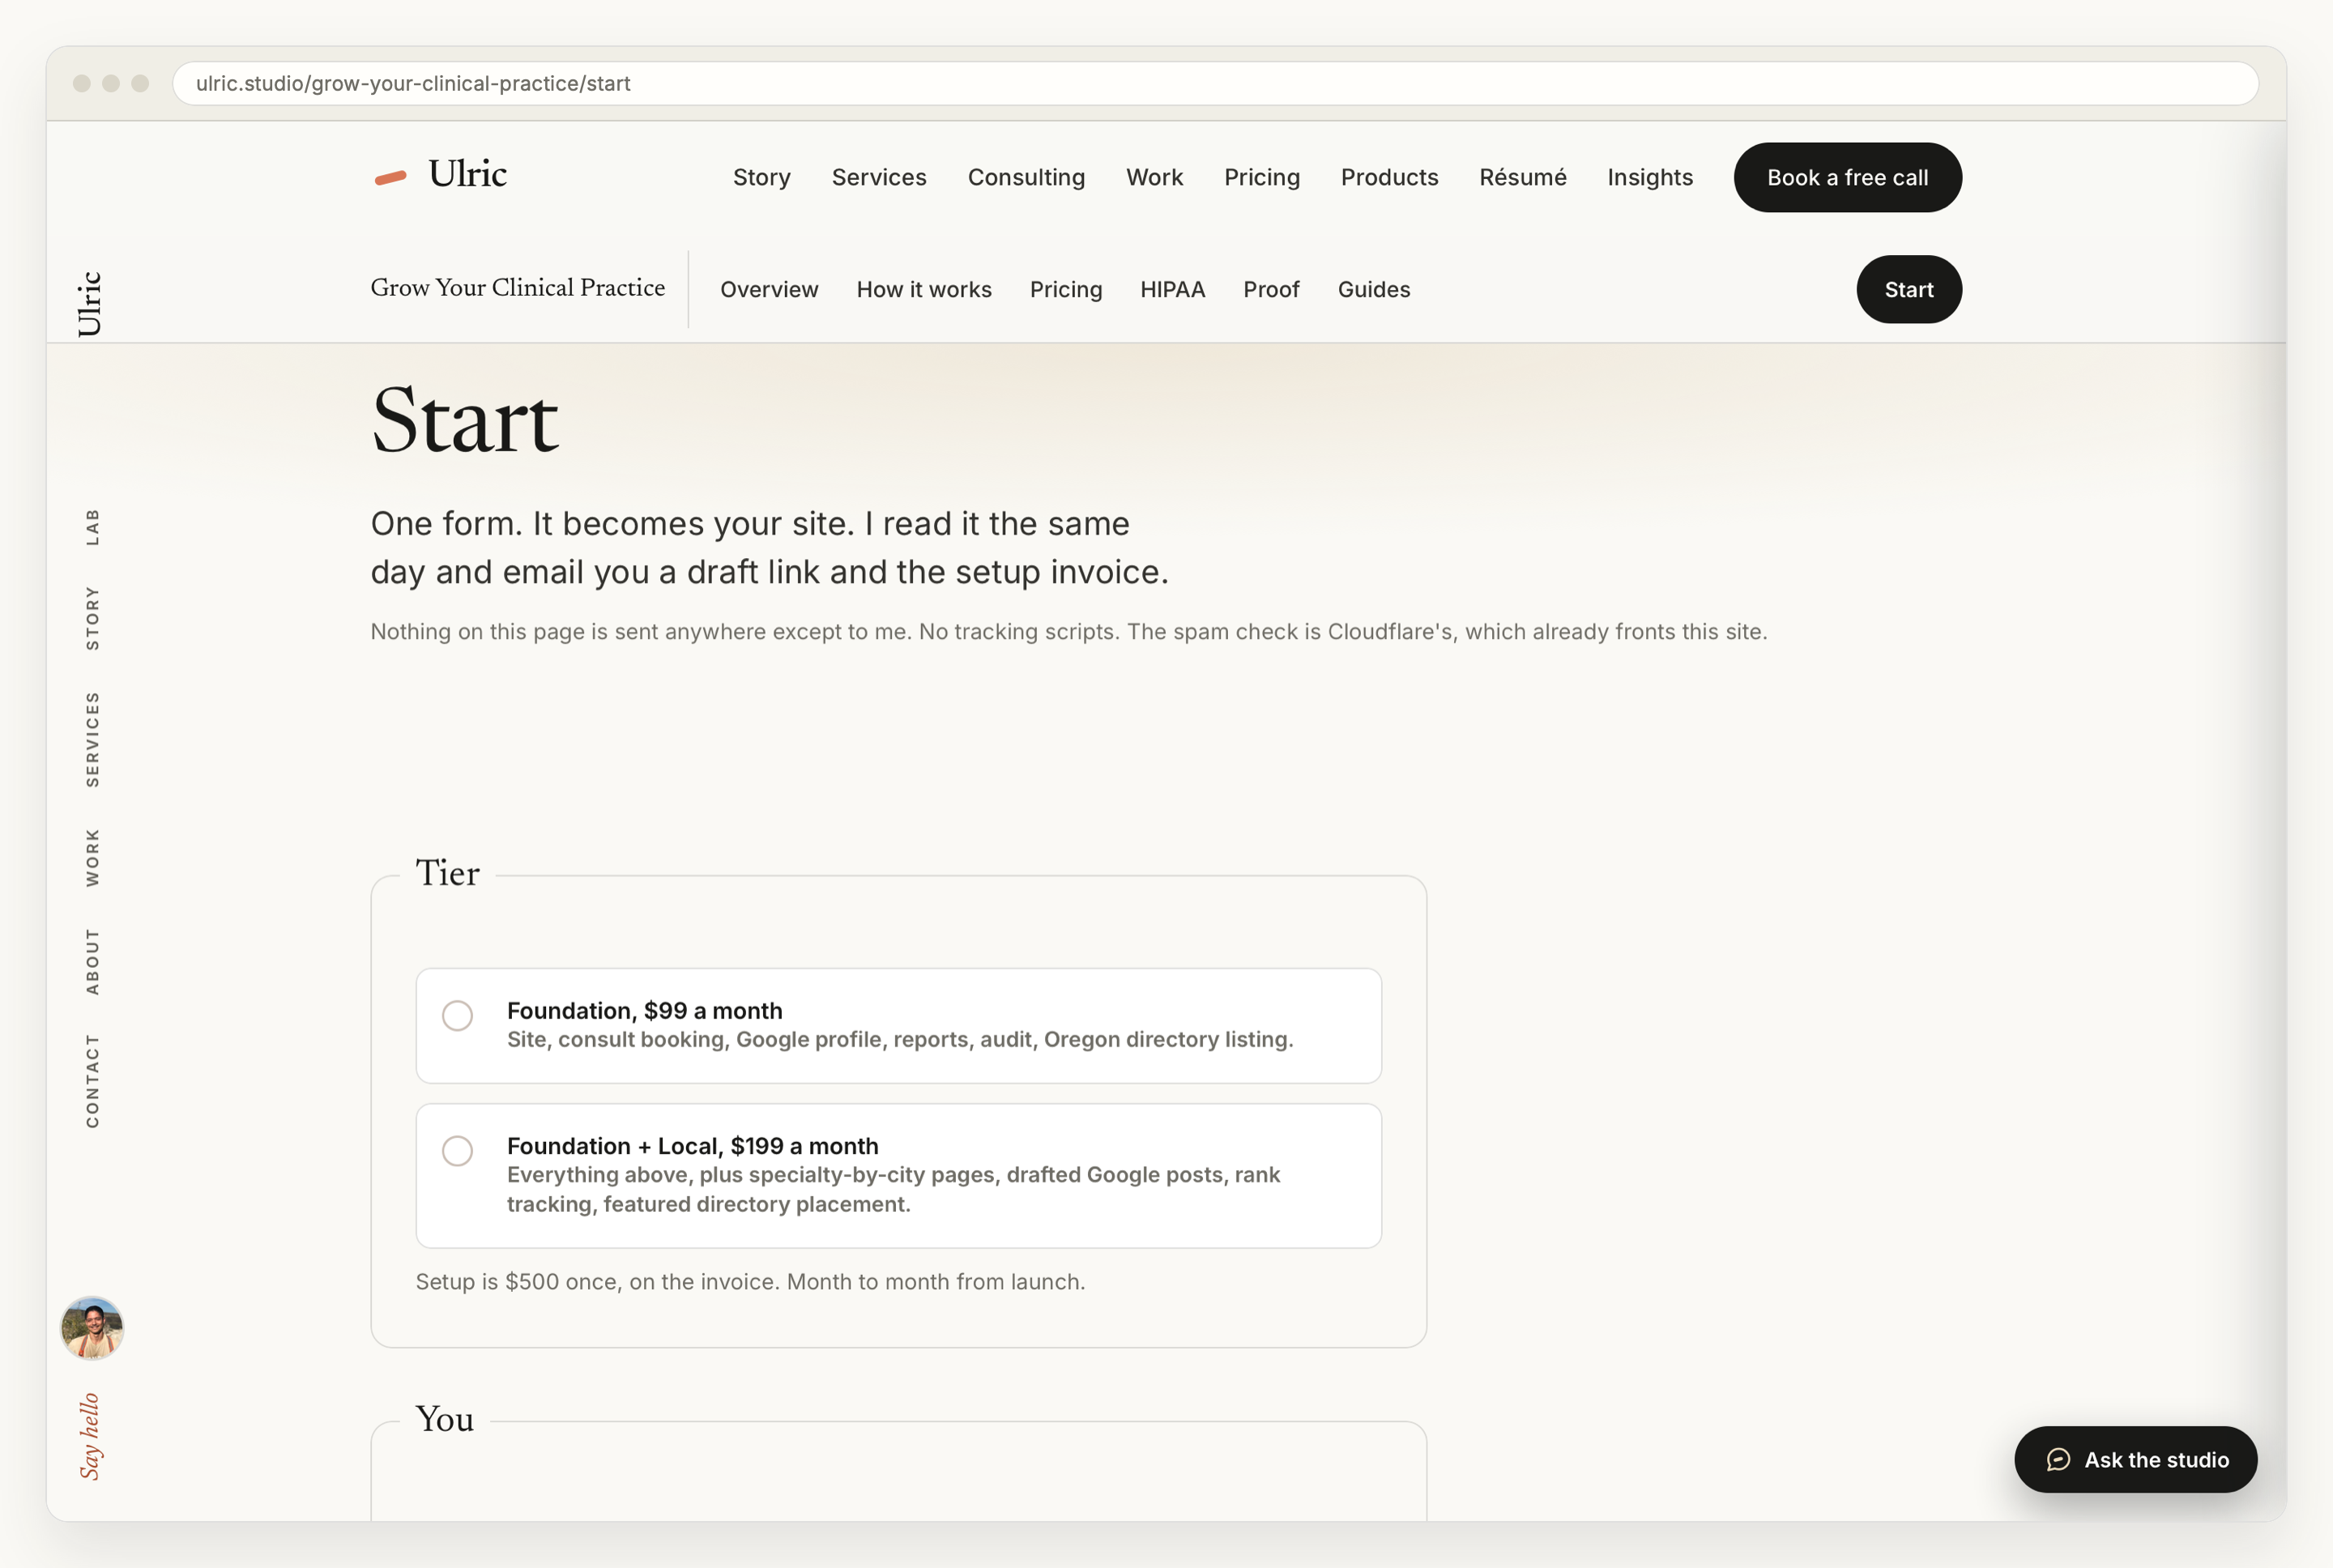Click the 'Setup is $500 once' note
This screenshot has height=1568, width=2333.
[x=750, y=1281]
